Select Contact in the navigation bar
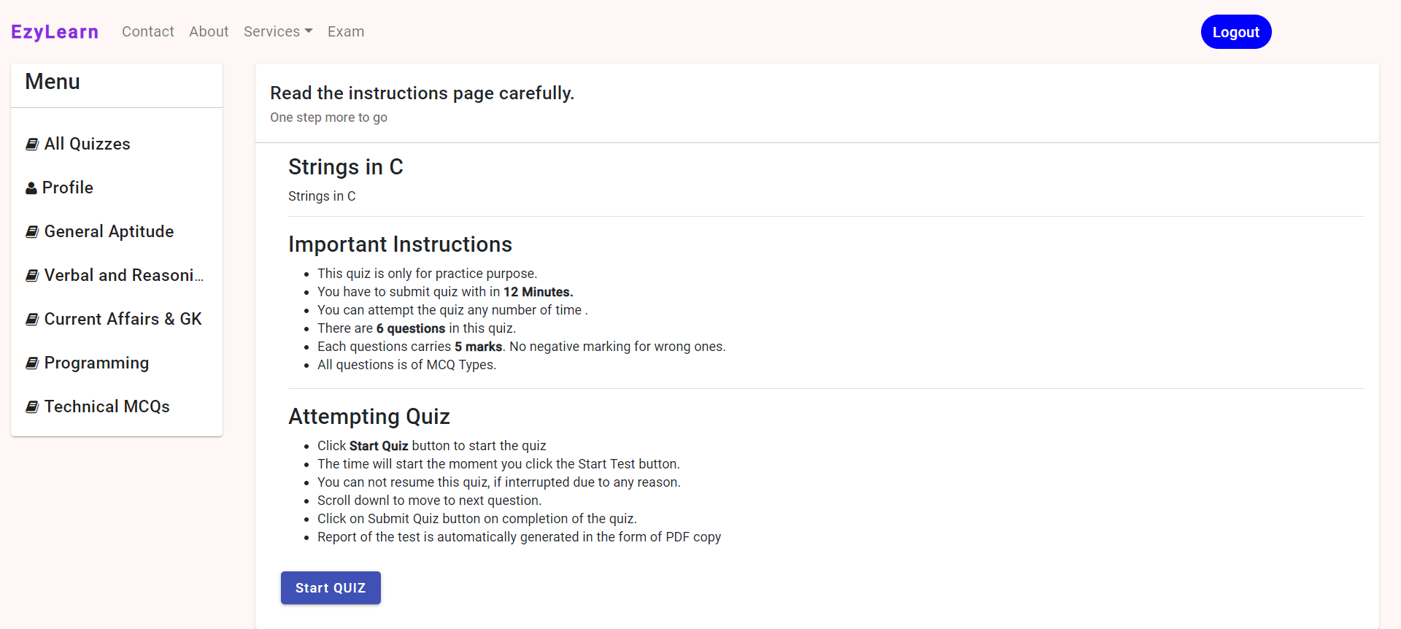The image size is (1401, 629). [x=147, y=31]
